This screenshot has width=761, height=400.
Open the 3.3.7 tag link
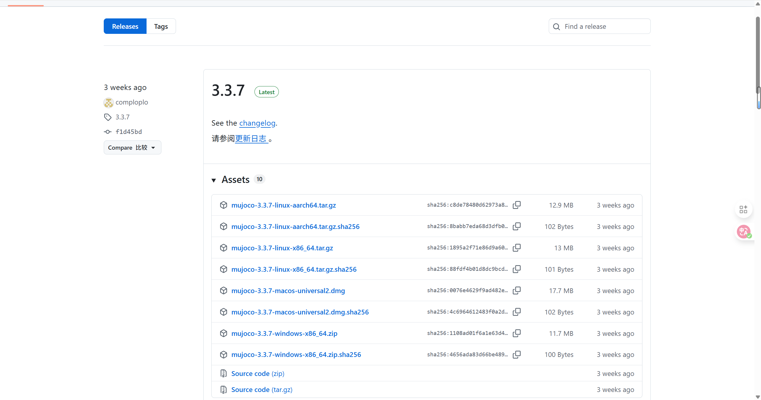[122, 117]
